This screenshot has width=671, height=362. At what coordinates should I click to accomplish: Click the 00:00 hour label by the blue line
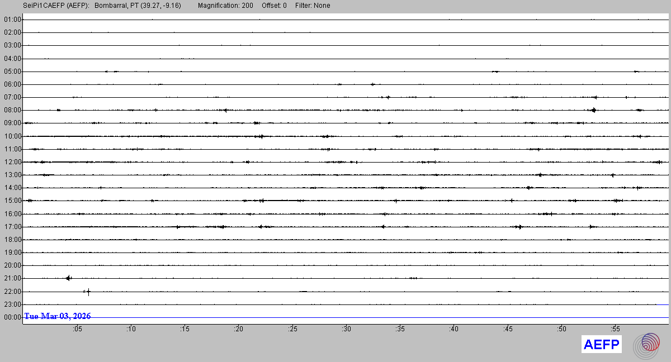pyautogui.click(x=12, y=317)
